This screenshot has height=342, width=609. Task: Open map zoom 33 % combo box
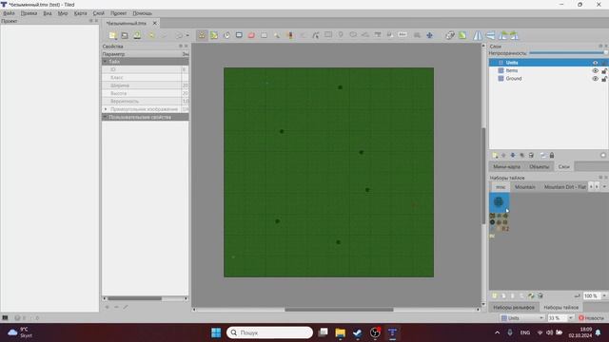560,318
